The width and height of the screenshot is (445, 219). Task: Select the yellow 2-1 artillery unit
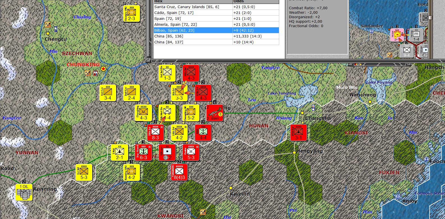[120, 152]
